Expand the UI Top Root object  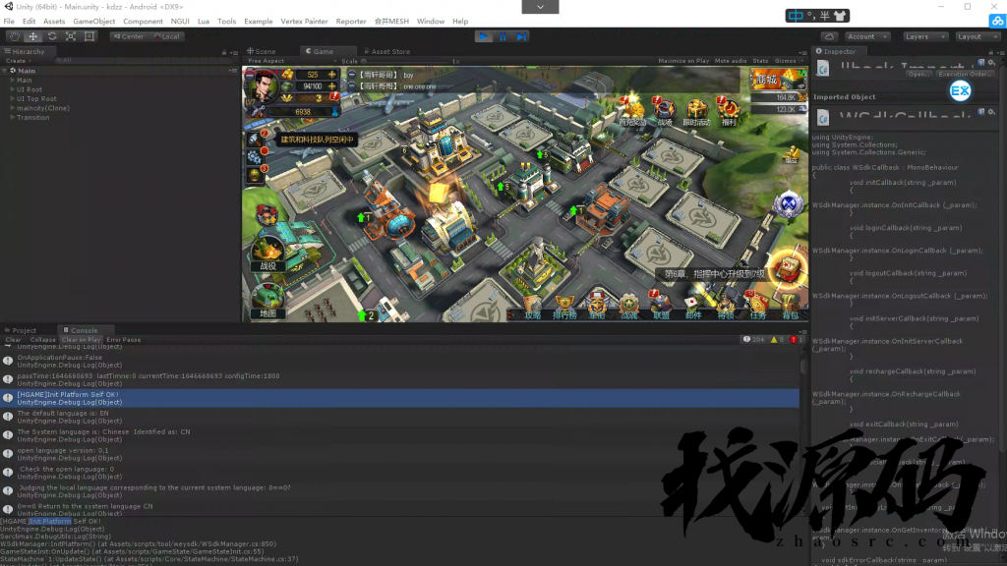click(x=12, y=99)
